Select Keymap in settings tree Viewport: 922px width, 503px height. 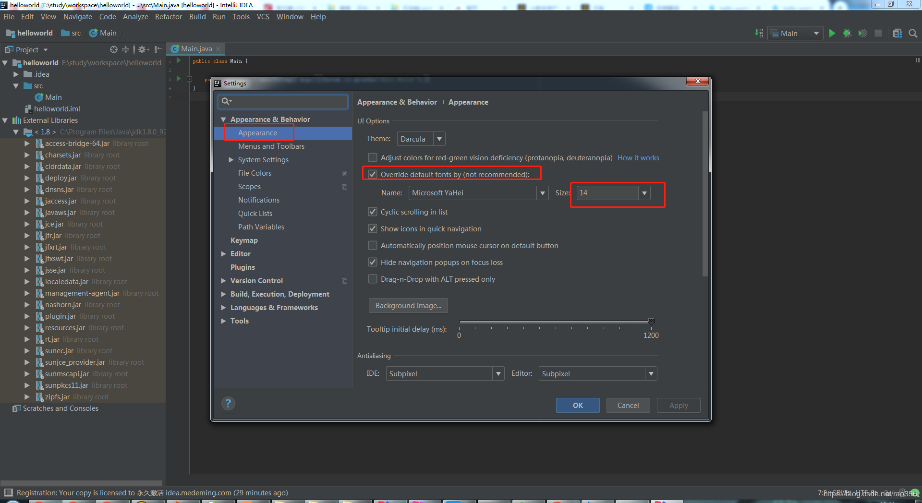tap(244, 240)
